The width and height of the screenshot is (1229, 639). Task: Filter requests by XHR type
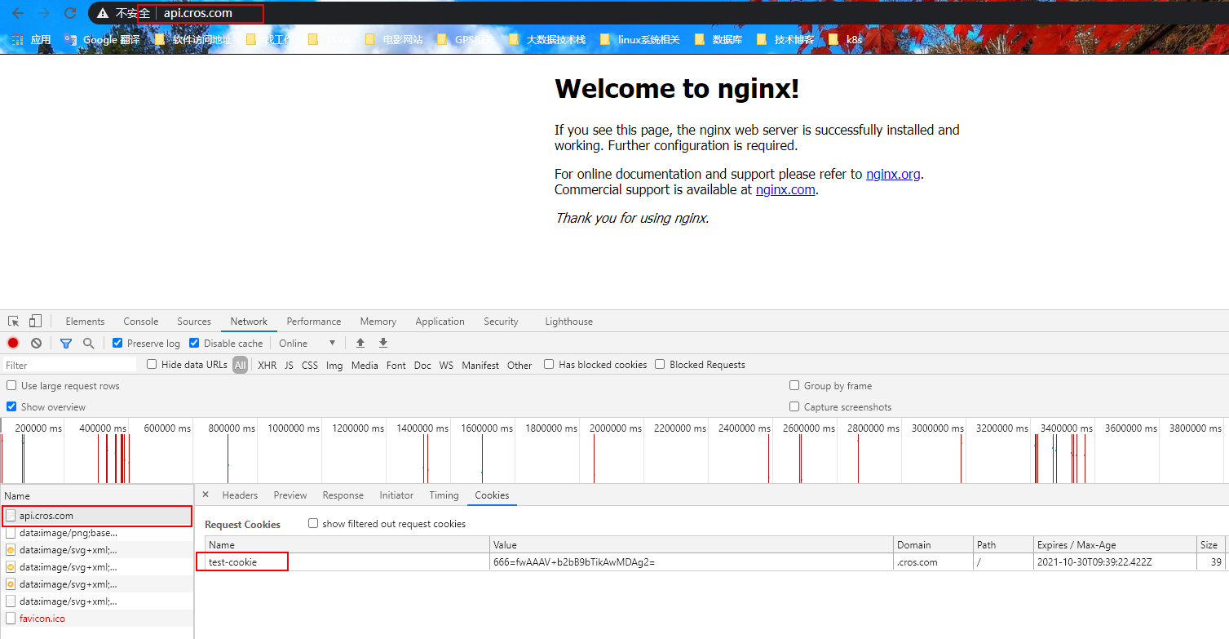[267, 366]
